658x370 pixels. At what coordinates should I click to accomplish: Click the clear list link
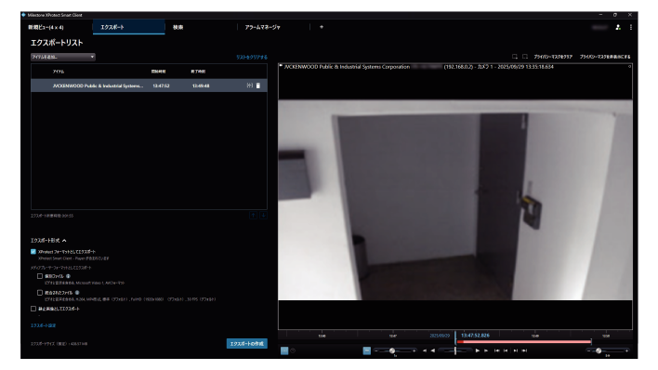(252, 57)
